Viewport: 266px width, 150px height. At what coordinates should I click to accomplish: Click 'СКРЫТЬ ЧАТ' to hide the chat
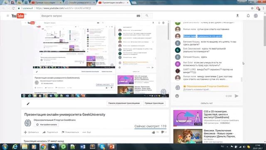coord(207,103)
